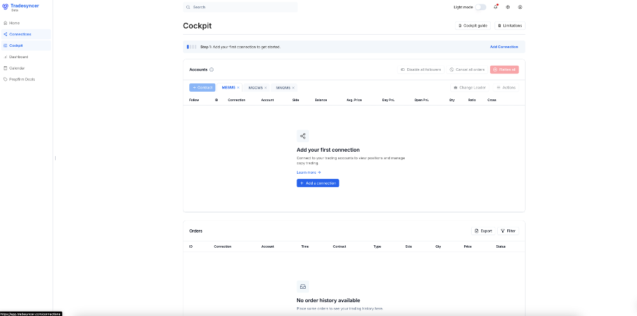637x316 pixels.
Task: Click the 'Ratio' column header
Action: [x=472, y=100]
